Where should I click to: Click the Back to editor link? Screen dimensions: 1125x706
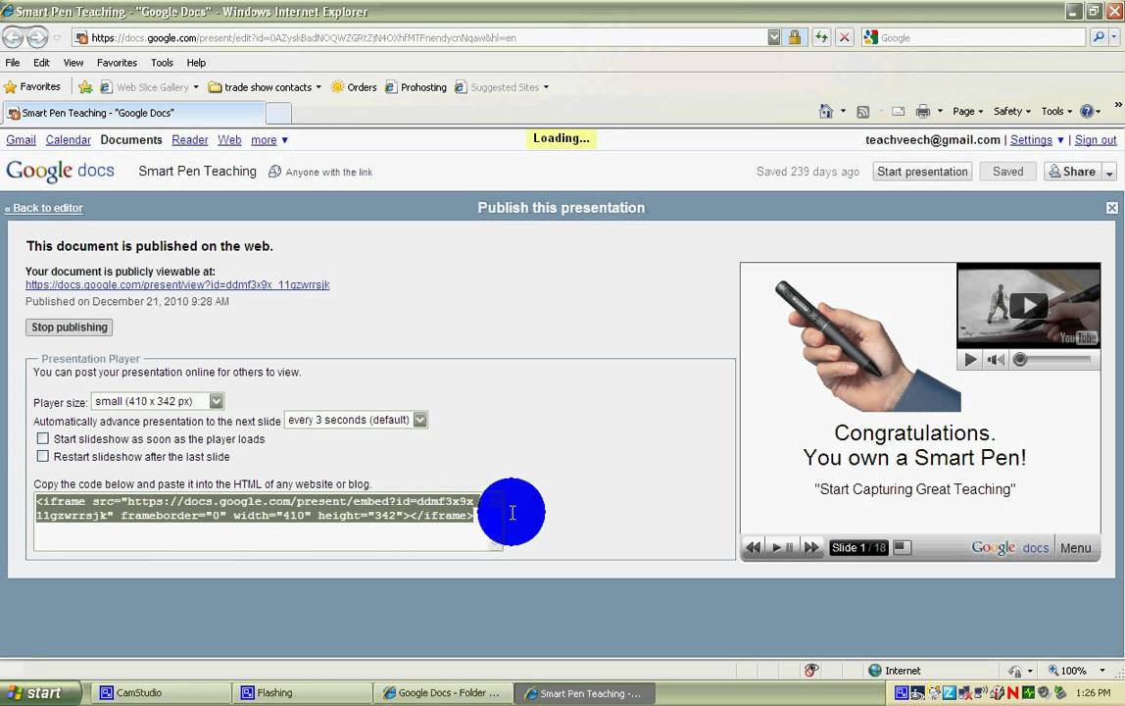44,208
